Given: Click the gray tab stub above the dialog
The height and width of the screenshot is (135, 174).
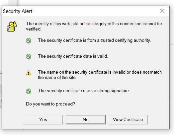Looking at the screenshot, I should click(x=13, y=3).
